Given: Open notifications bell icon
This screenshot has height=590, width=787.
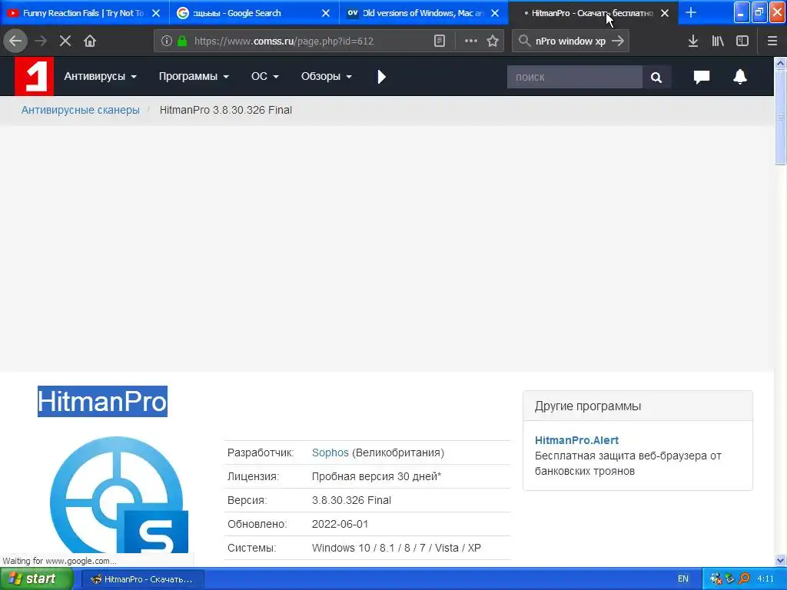Looking at the screenshot, I should point(740,77).
